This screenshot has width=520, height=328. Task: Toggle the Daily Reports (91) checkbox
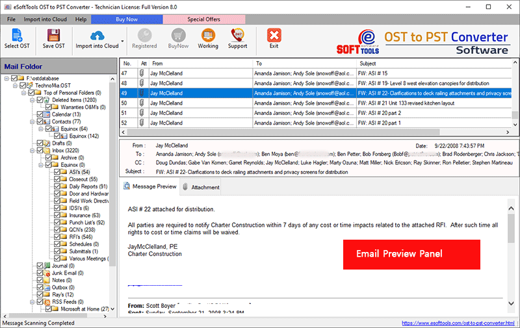click(x=57, y=186)
